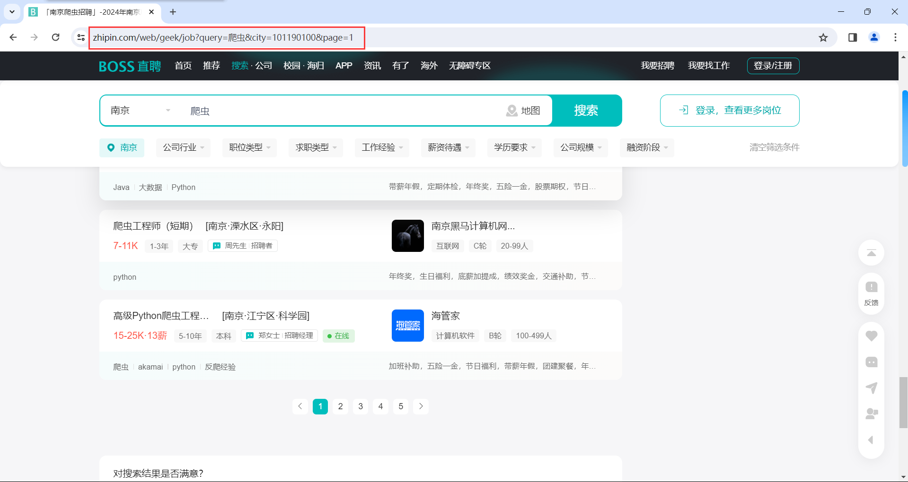Expand 学历要求 filter
Screen dimensions: 908x482
[515, 147]
